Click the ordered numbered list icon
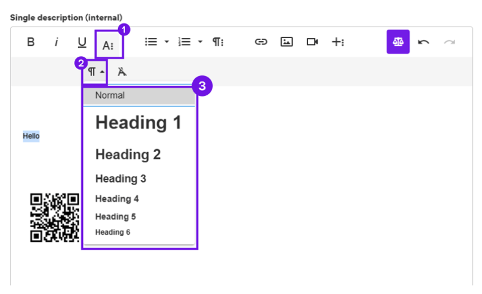This screenshot has height=294, width=482. pos(184,42)
